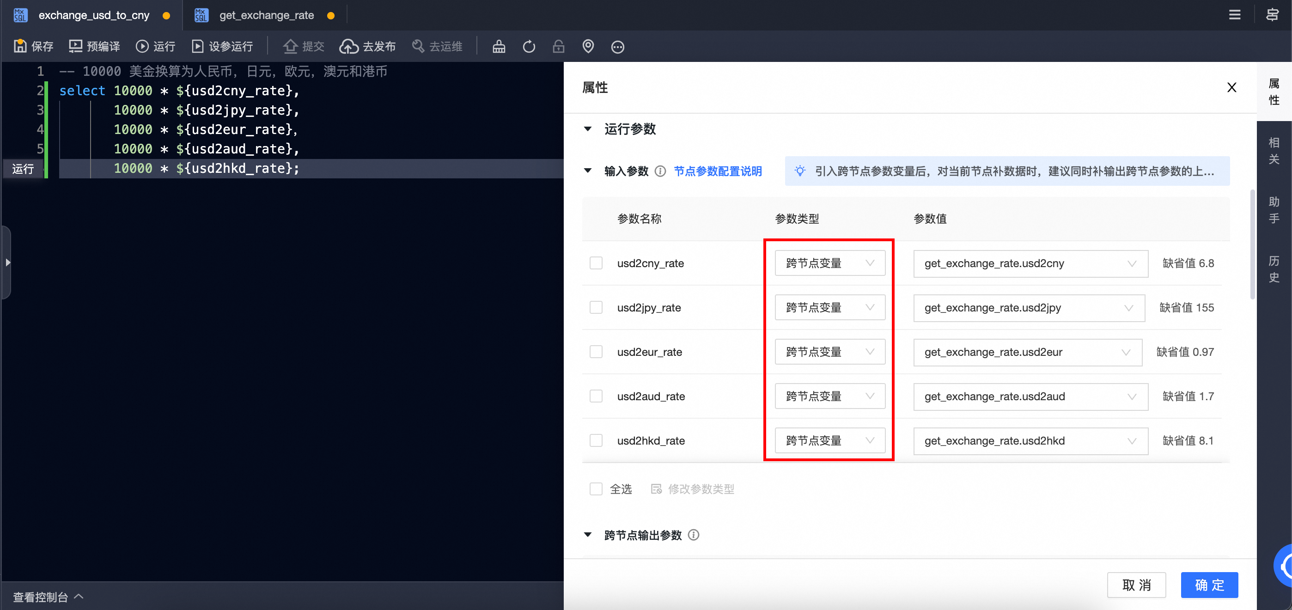Open parameter type dropdown for usd2jpy_rate
Viewport: 1292px width, 610px height.
(829, 307)
